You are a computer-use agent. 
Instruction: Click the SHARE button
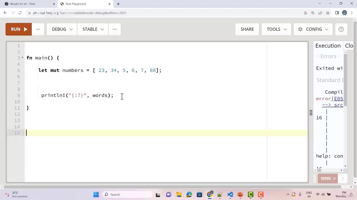247,29
